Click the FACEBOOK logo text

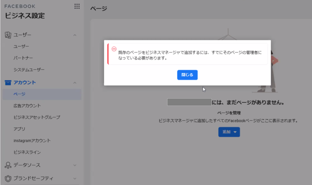pyautogui.click(x=20, y=6)
